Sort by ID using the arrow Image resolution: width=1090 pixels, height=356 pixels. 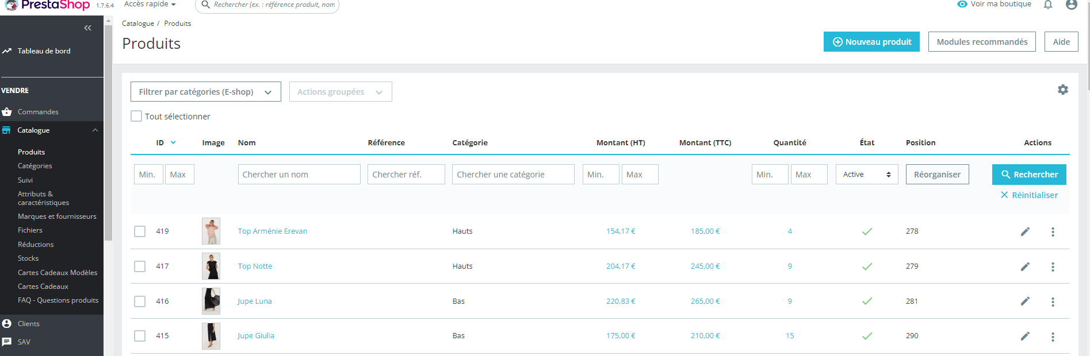[x=173, y=142]
